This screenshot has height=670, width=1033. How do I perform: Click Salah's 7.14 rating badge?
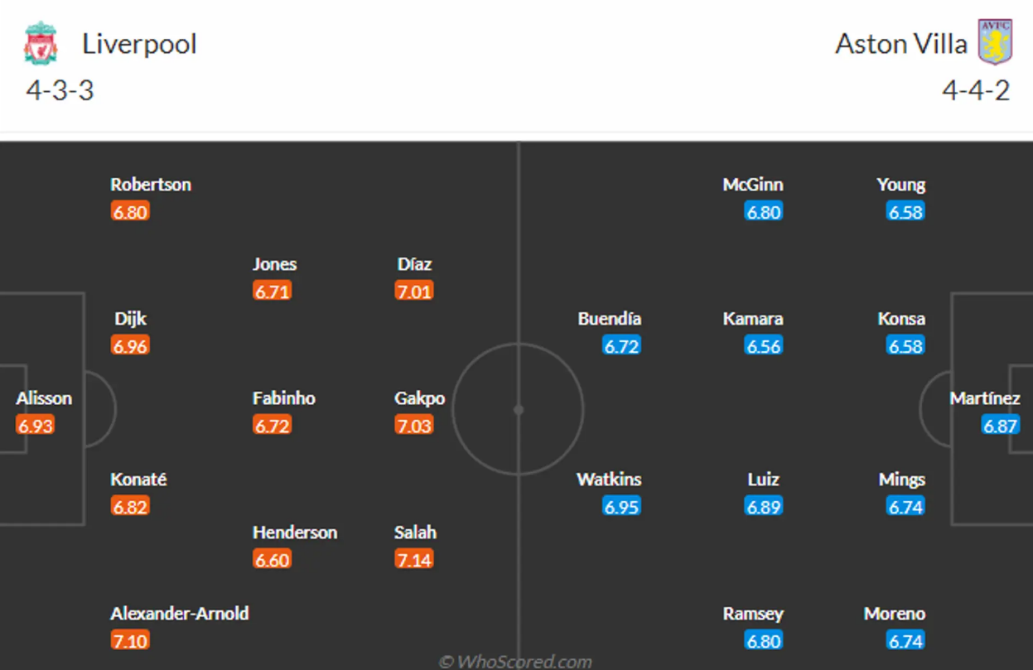coord(414,560)
